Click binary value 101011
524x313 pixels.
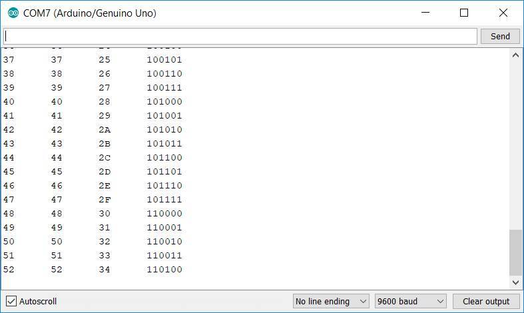coord(164,144)
